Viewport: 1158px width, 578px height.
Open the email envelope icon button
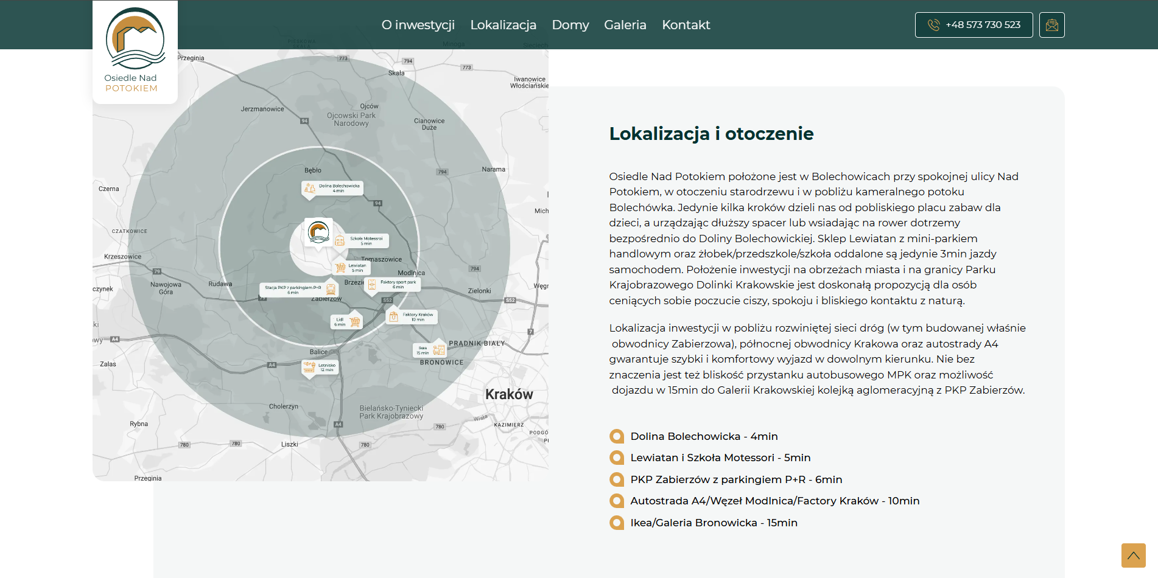[1052, 25]
